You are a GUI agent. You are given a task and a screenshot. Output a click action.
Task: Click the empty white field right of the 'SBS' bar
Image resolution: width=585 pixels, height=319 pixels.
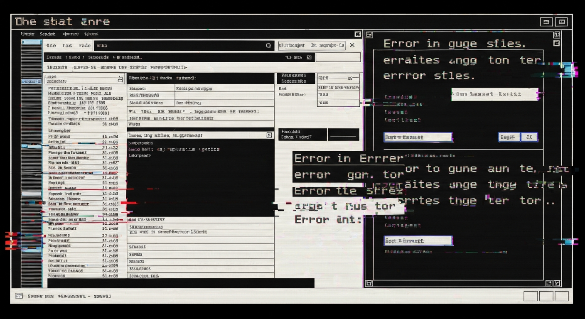pyautogui.click(x=338, y=57)
